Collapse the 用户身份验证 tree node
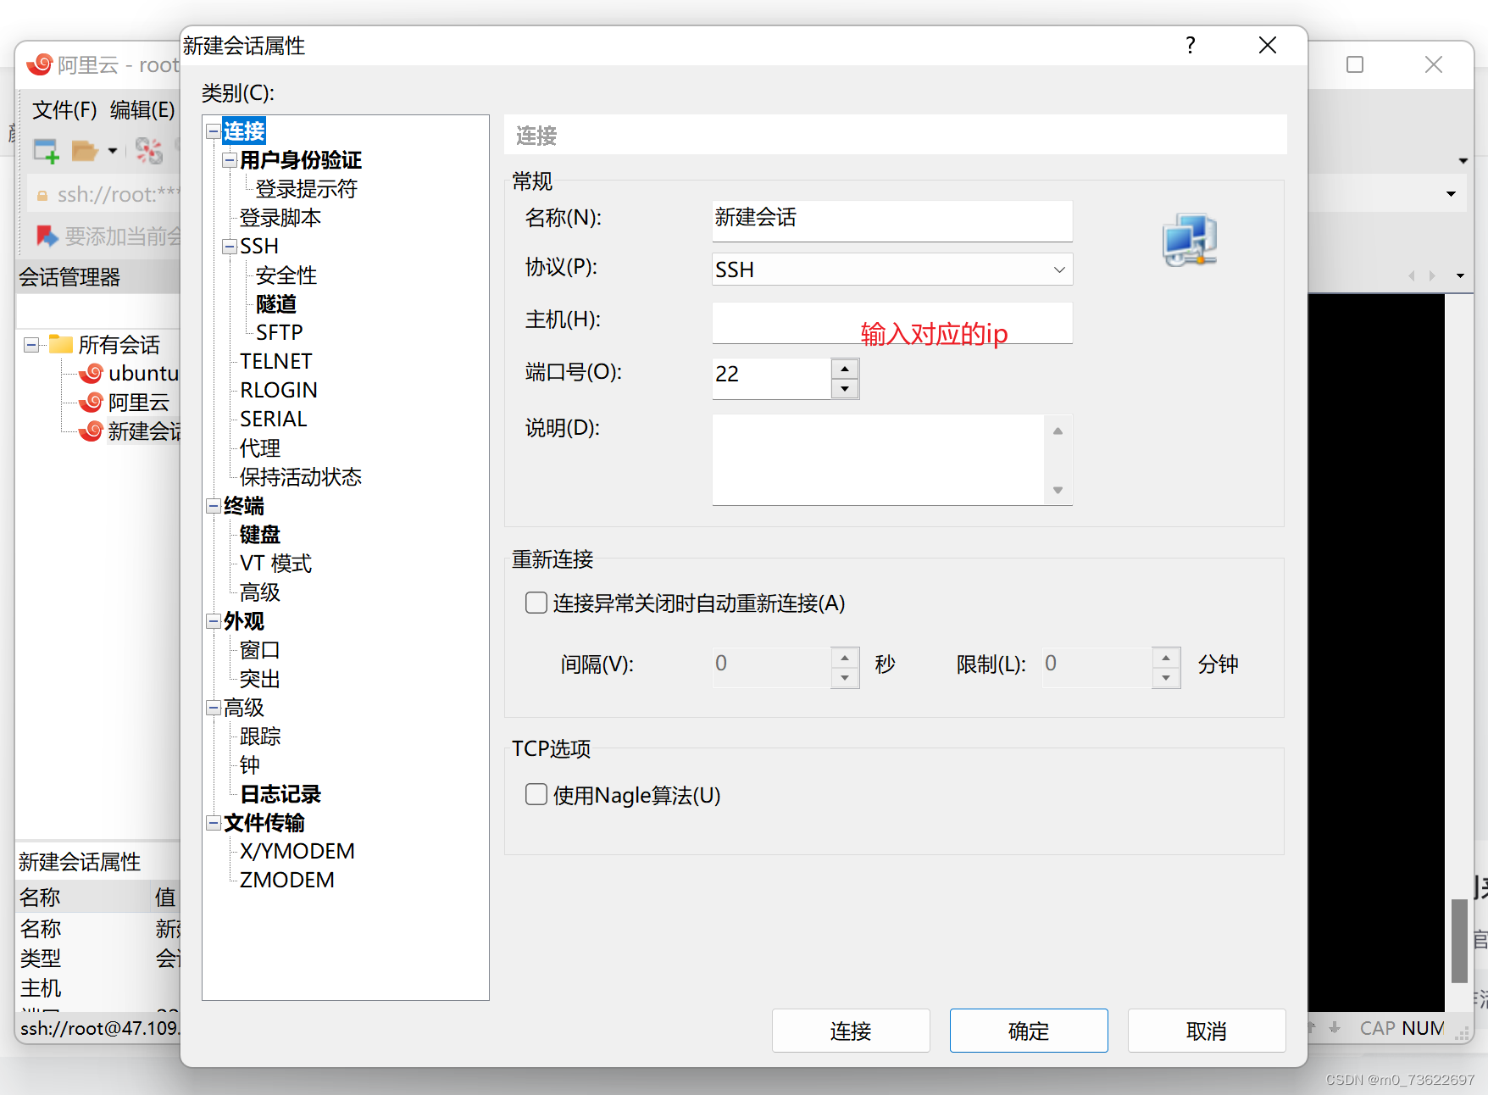The image size is (1488, 1095). [230, 160]
